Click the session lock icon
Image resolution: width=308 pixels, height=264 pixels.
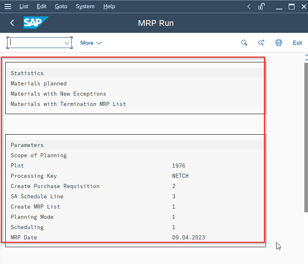click(261, 7)
